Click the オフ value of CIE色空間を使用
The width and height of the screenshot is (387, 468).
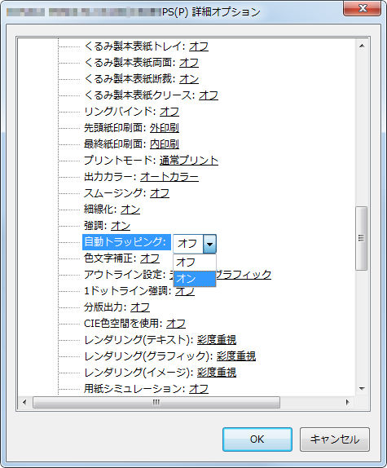point(176,323)
